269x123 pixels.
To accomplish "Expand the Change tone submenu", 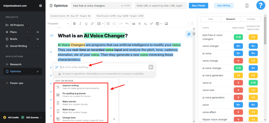I will point(114,119).
